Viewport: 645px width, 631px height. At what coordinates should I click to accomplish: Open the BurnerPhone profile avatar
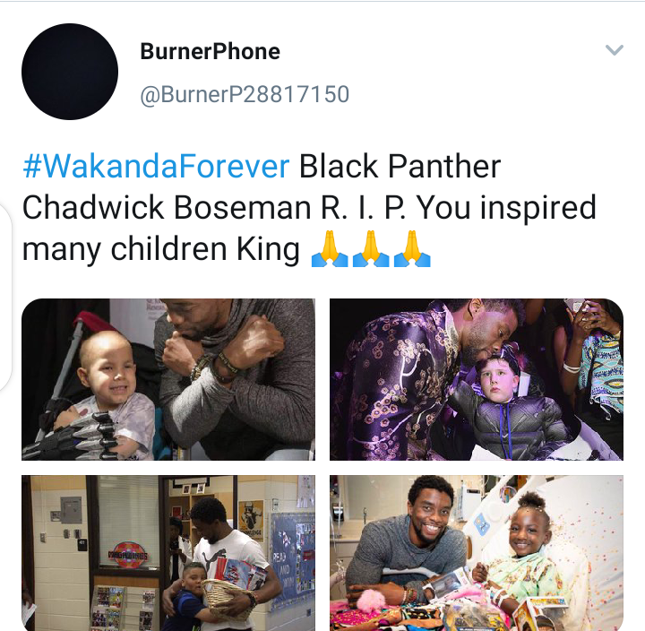click(x=70, y=72)
